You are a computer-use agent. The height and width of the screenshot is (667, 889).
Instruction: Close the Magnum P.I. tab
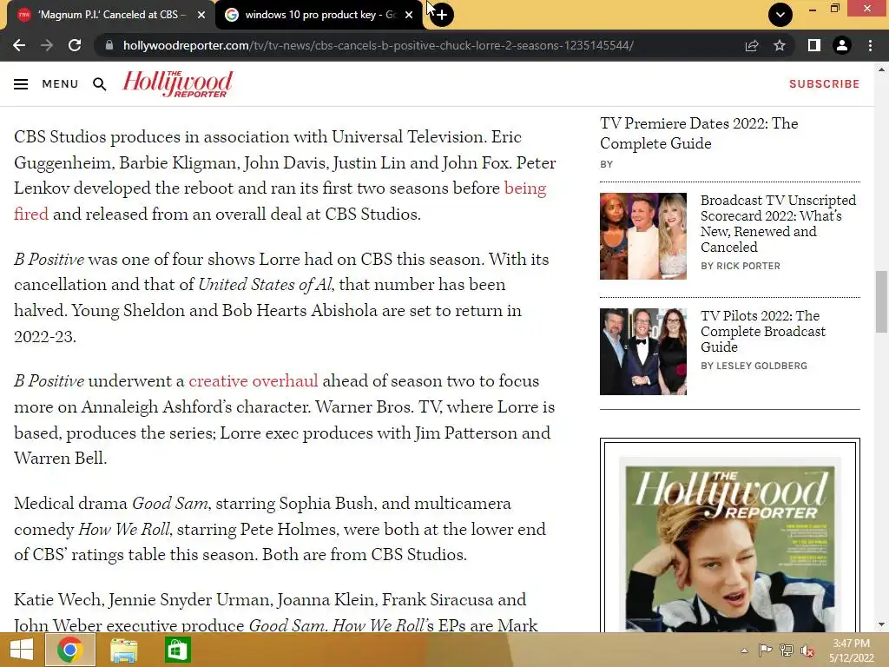pyautogui.click(x=201, y=15)
